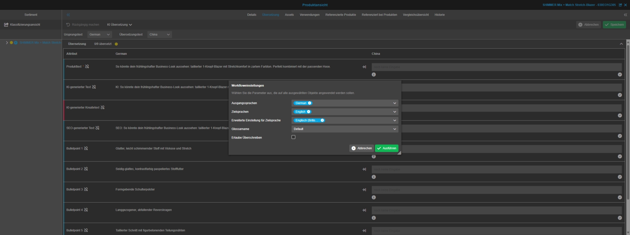Click info icon under Produkttext China field
Screen dimensions: 630x235
point(374,75)
